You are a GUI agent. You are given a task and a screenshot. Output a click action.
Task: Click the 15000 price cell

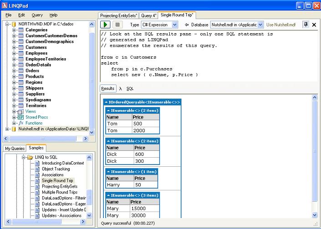[x=144, y=209]
